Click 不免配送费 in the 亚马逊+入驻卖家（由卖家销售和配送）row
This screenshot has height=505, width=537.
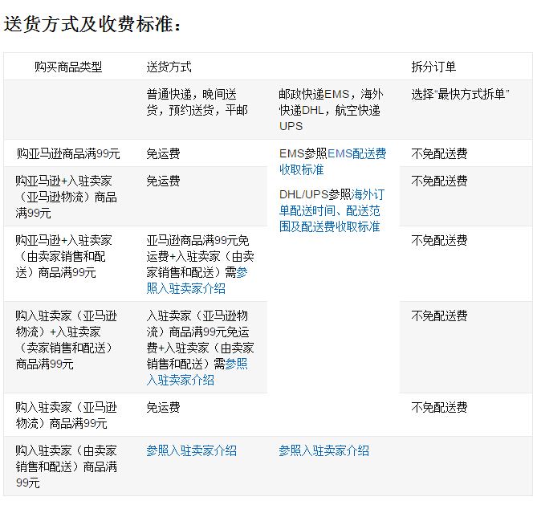tap(439, 240)
